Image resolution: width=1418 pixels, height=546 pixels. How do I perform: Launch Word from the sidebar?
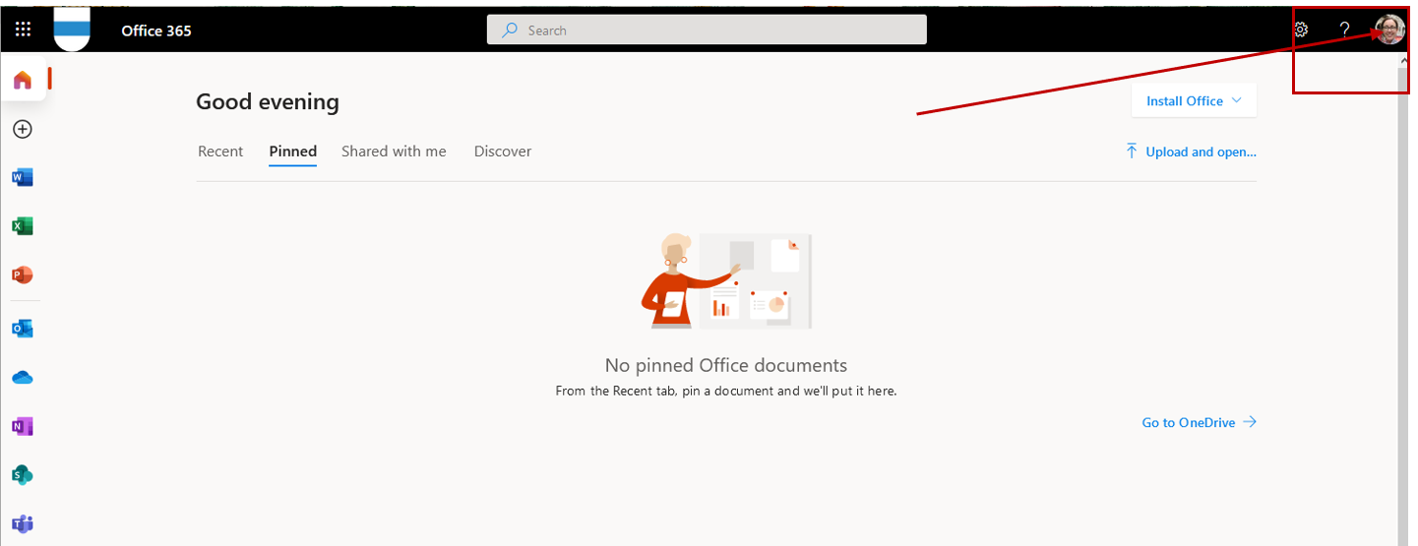click(x=23, y=178)
